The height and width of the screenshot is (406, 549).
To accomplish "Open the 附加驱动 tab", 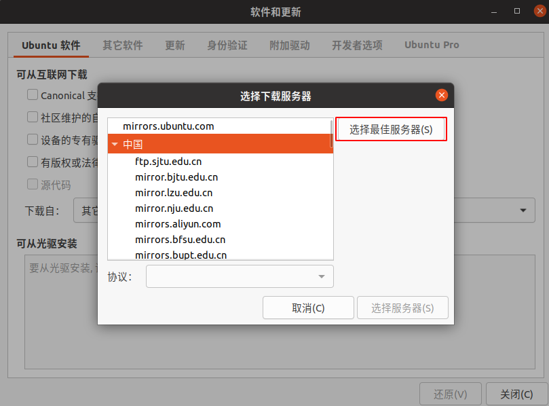I will [x=289, y=45].
